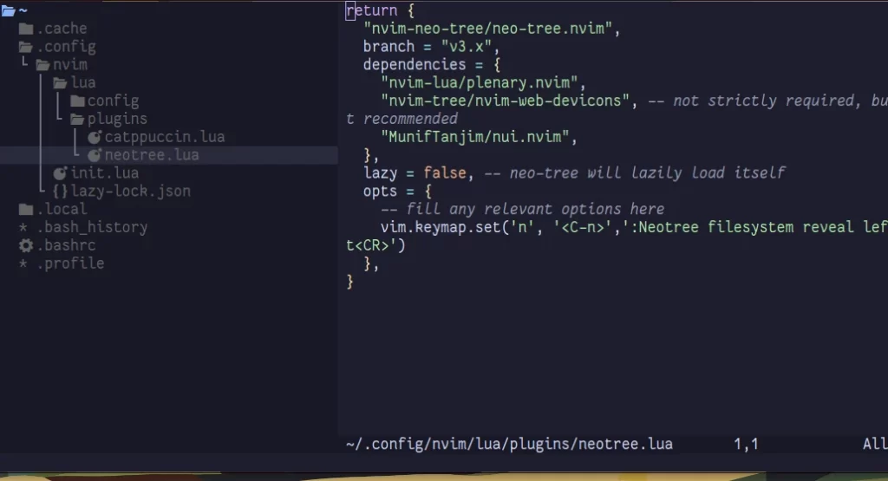Click the plugins open folder icon
Image resolution: width=888 pixels, height=481 pixels.
pyautogui.click(x=77, y=120)
